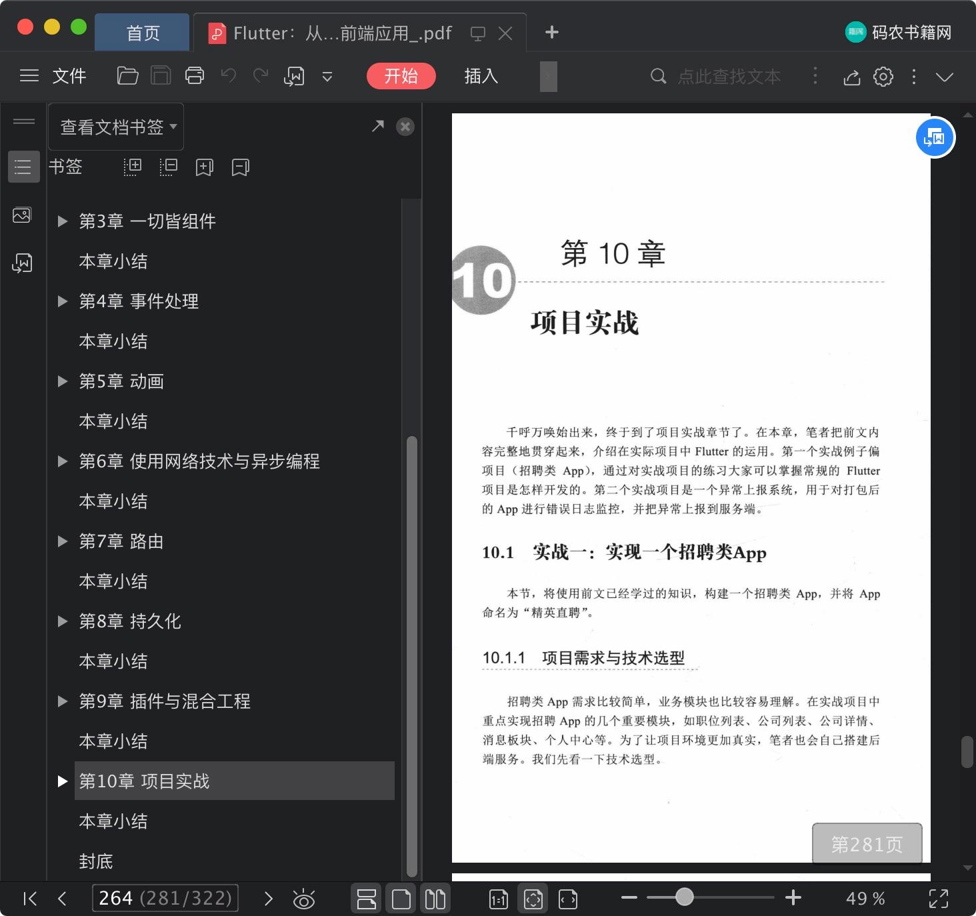Select the bookmarks list sidebar icon
This screenshot has height=916, width=976.
pos(23,167)
